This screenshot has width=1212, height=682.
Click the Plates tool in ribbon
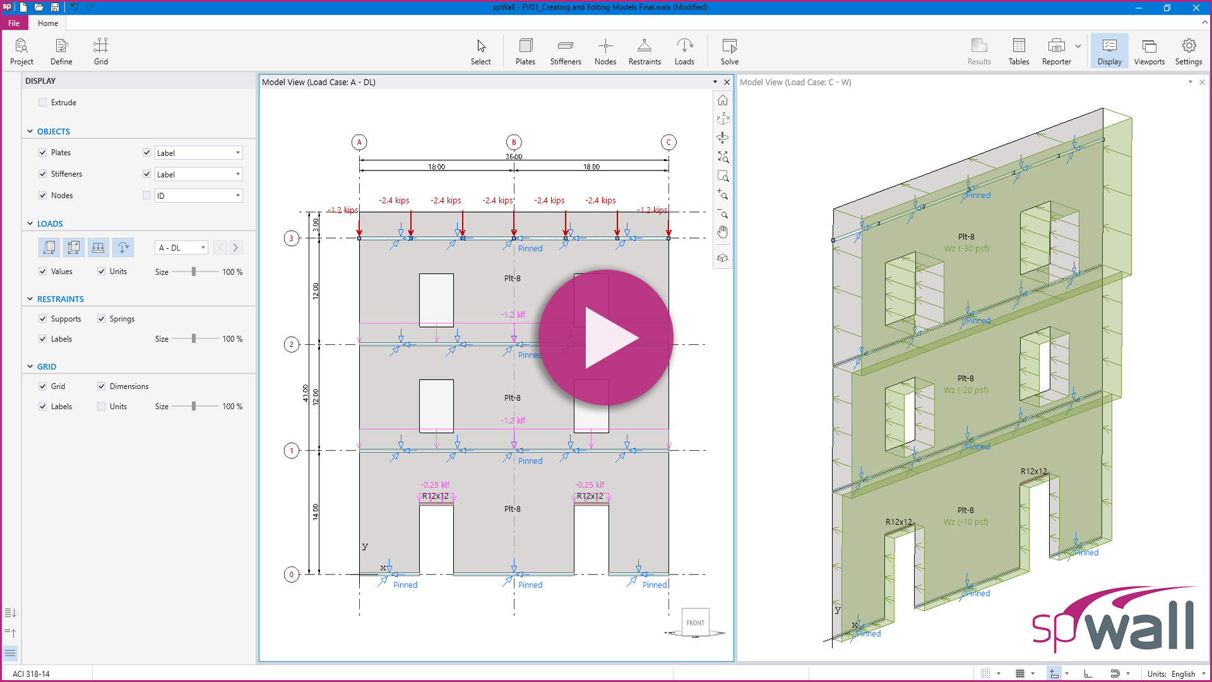(525, 52)
